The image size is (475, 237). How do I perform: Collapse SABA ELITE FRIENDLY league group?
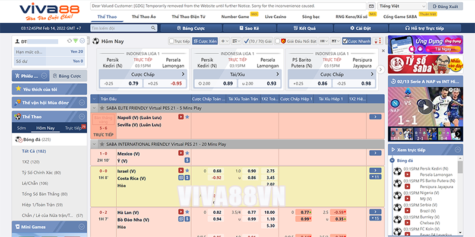(94, 108)
